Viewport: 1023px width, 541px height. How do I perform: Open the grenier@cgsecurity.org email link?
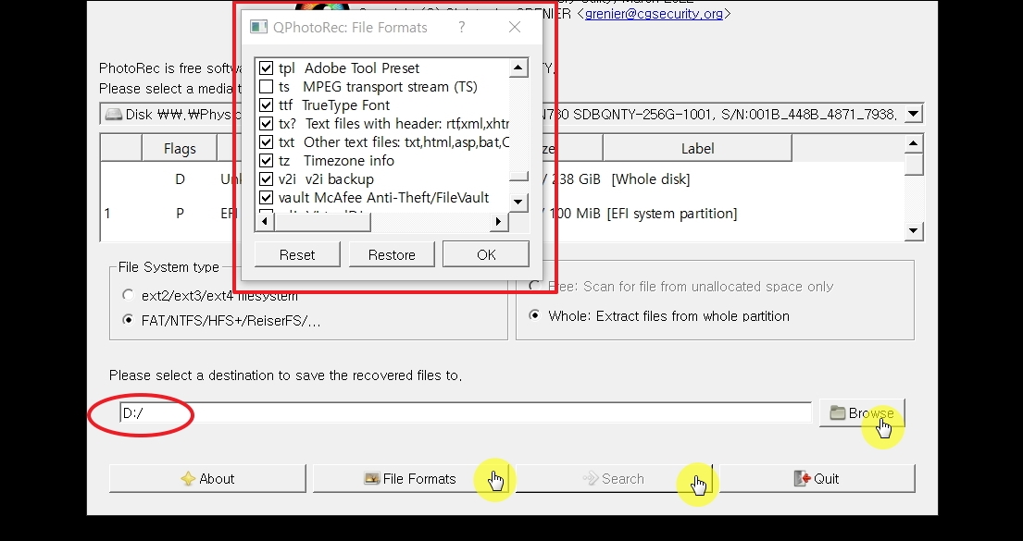(654, 13)
